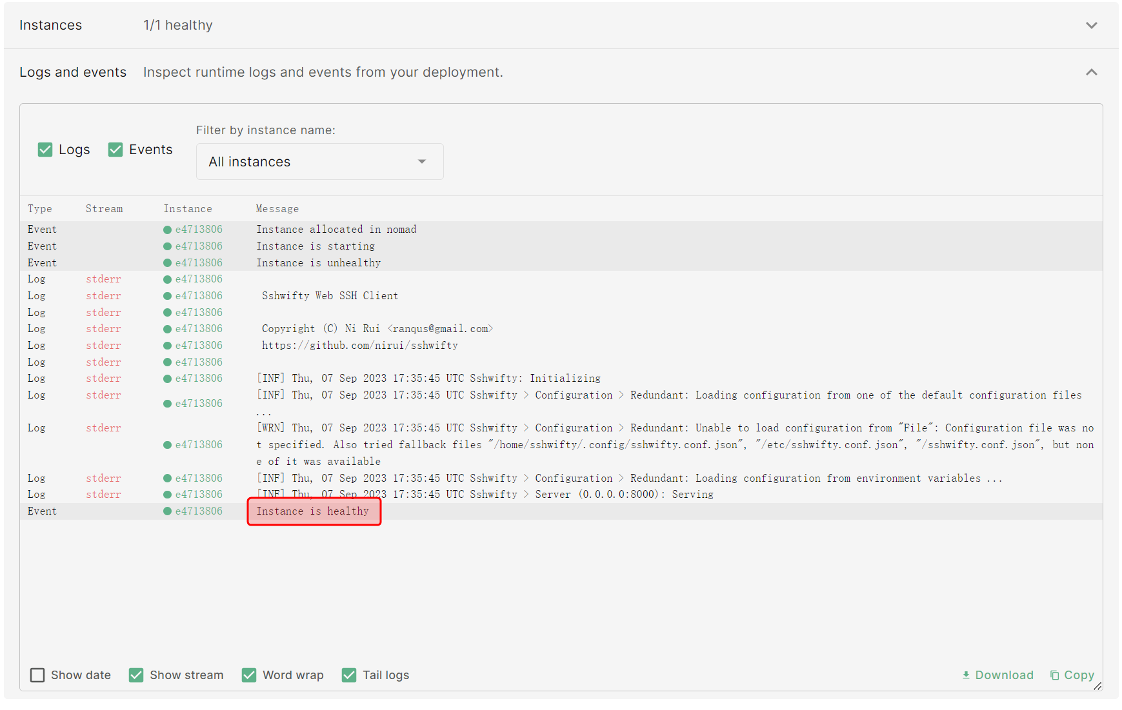
Task: Click green status dot on 'Instance is healthy' row
Action: [x=167, y=511]
